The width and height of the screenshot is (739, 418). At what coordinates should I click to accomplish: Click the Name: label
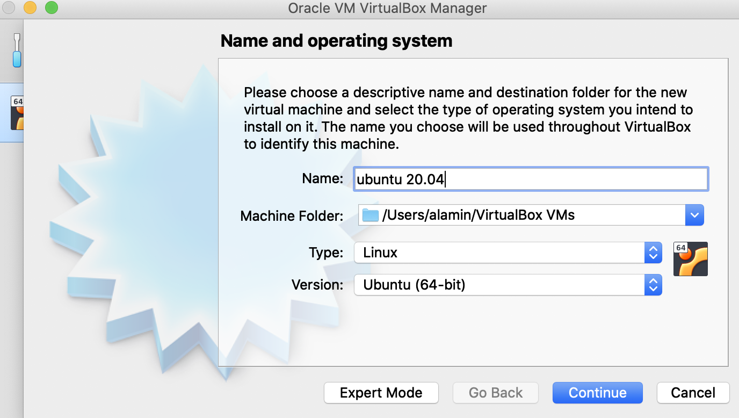point(323,178)
